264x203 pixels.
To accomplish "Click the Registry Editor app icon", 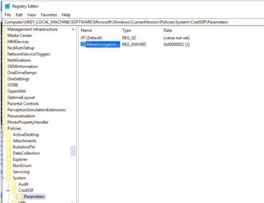I will [x=8, y=6].
